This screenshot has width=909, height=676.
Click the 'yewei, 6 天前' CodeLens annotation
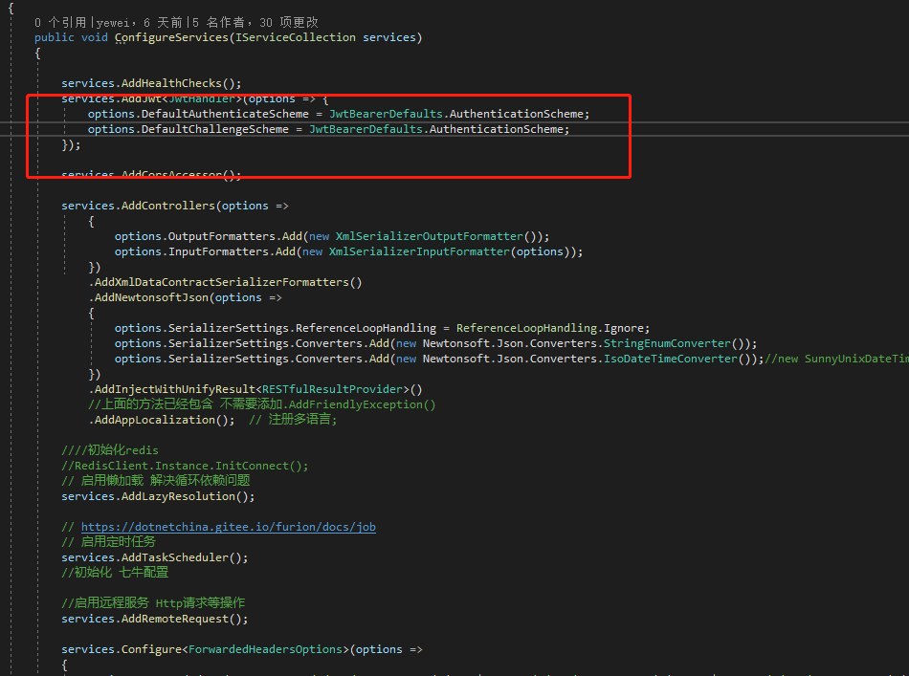coord(139,22)
